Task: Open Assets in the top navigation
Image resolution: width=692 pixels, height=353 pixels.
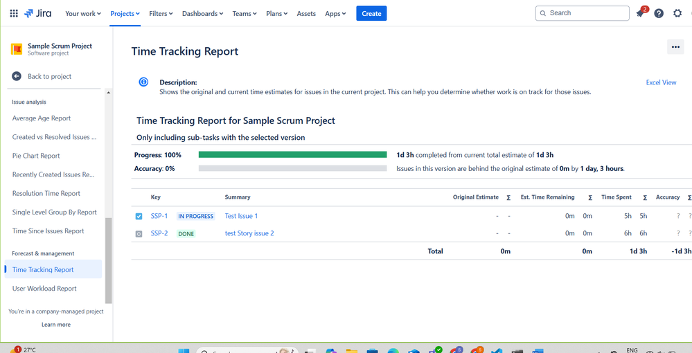Action: [306, 14]
